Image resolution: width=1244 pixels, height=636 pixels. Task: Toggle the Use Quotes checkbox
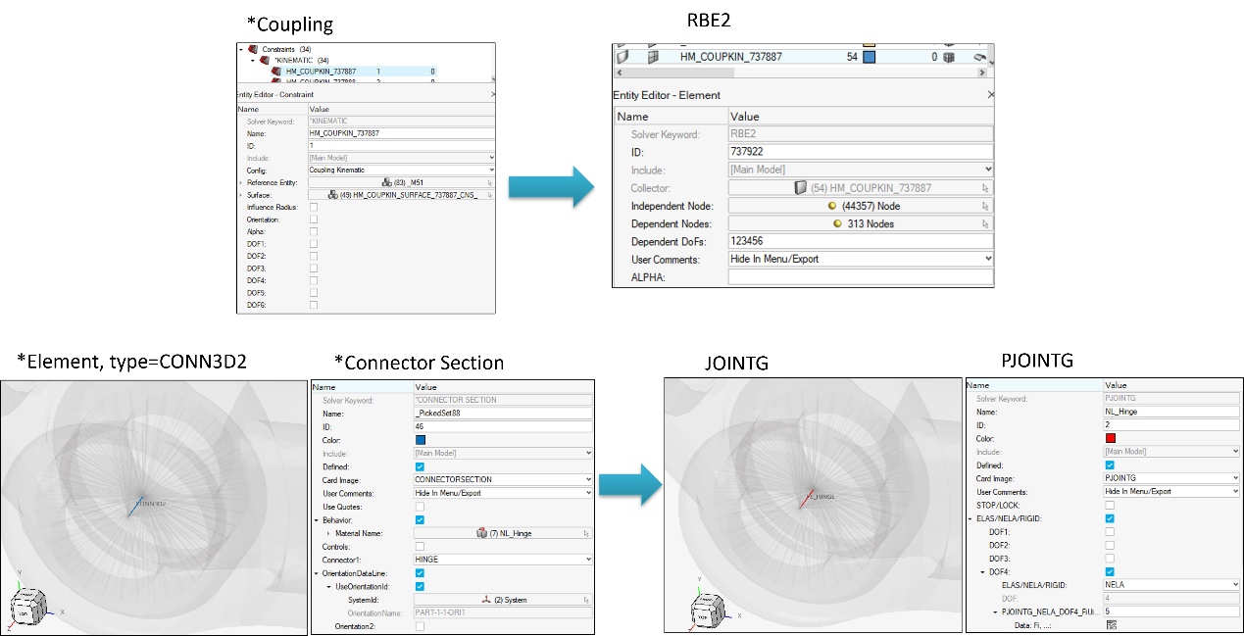[420, 507]
